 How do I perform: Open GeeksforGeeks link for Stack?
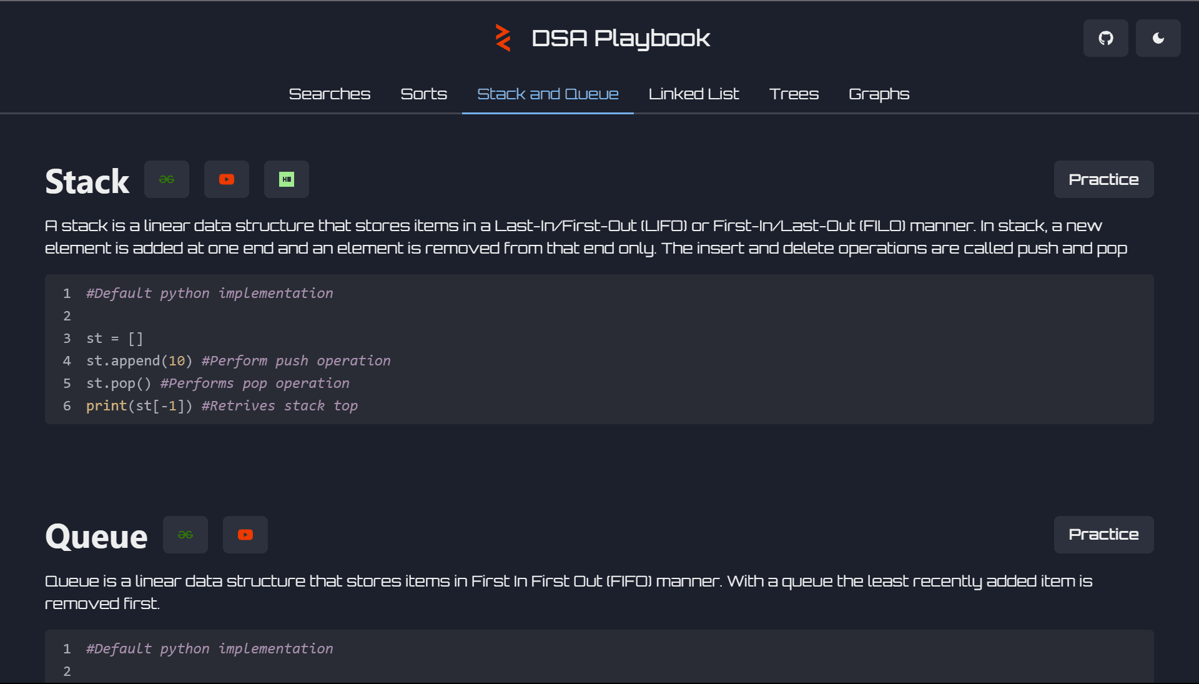point(167,179)
